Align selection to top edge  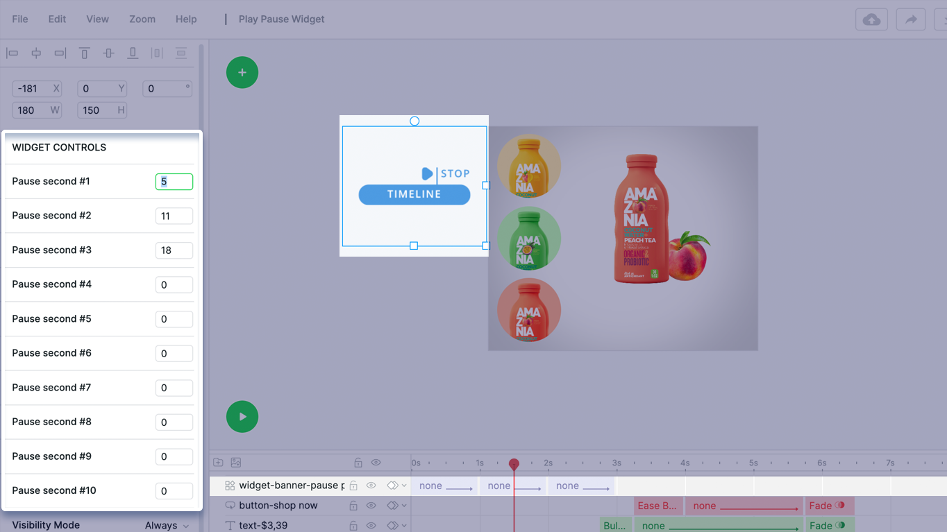click(84, 53)
